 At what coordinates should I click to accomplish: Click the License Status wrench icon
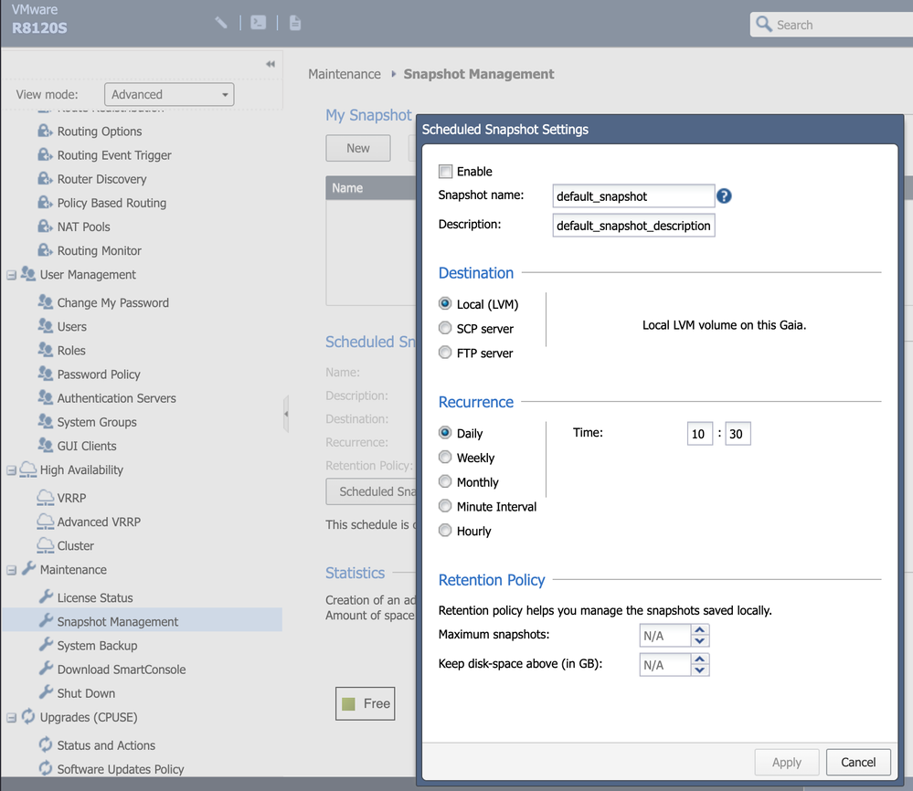tap(46, 596)
